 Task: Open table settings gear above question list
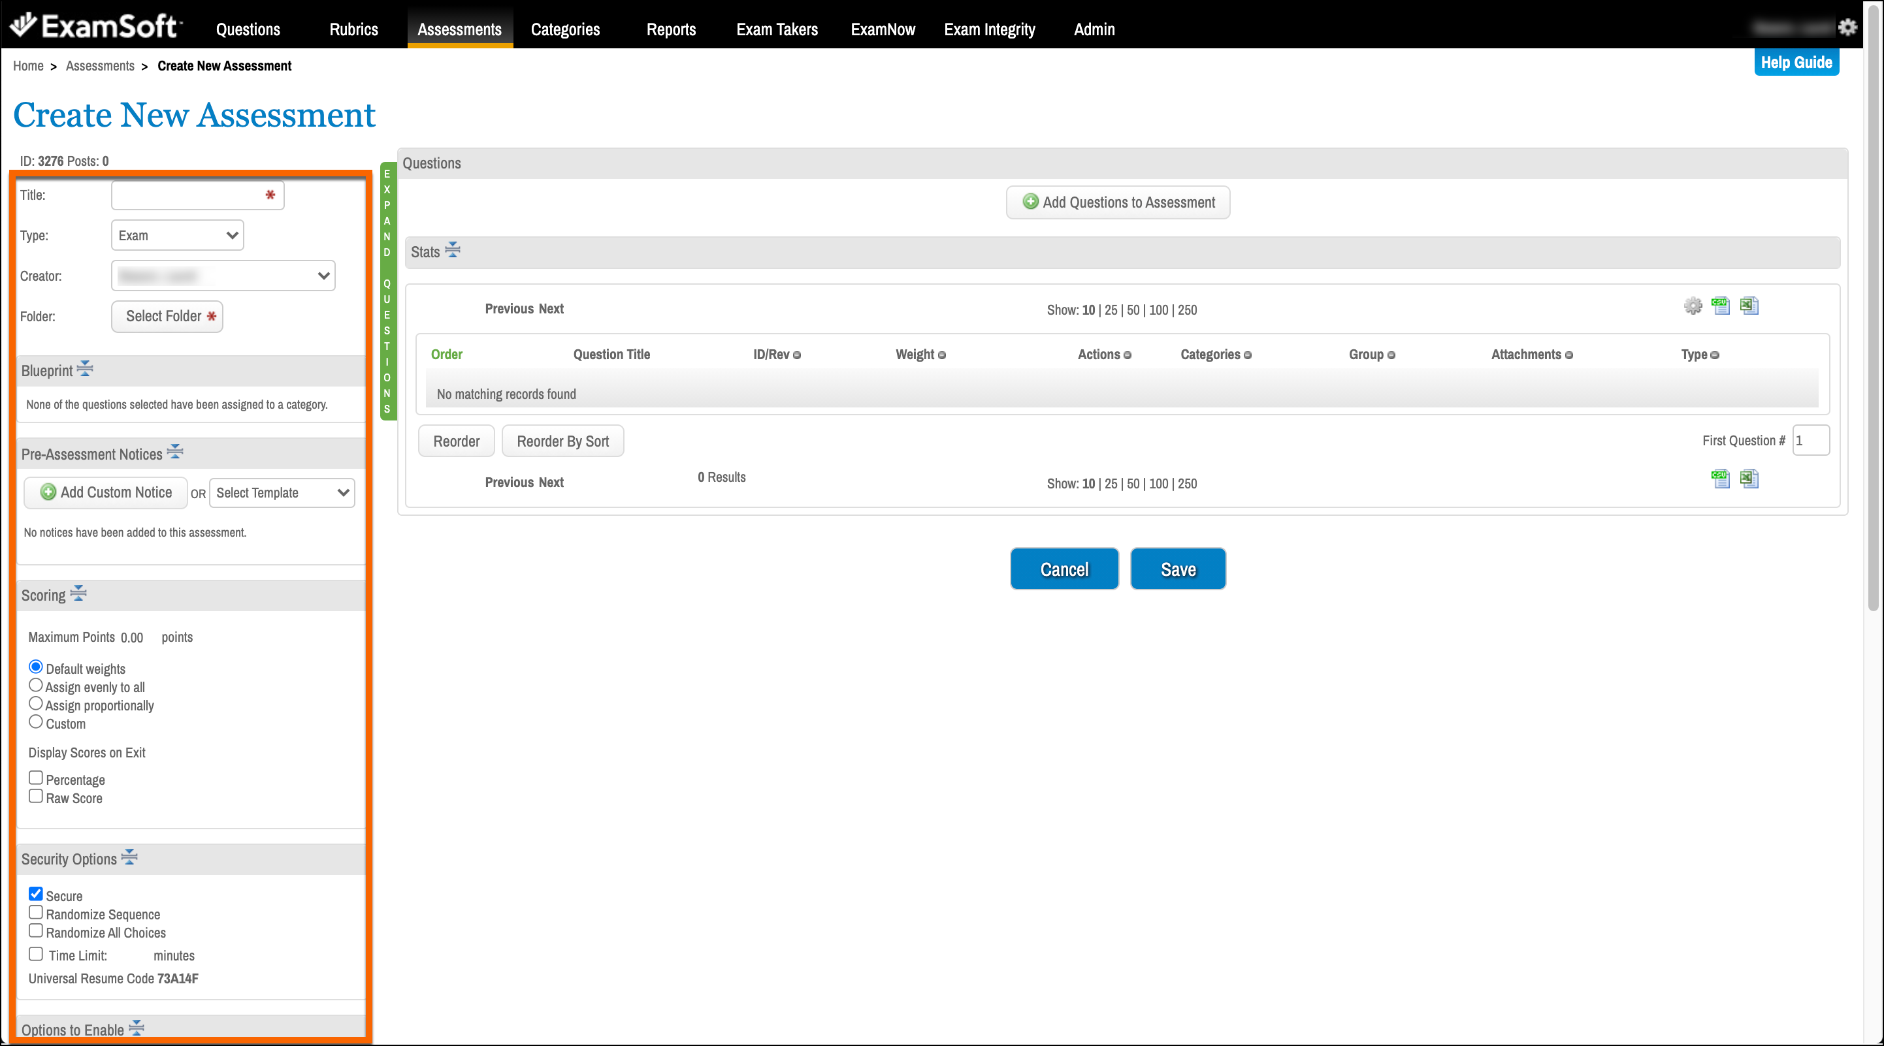coord(1693,306)
